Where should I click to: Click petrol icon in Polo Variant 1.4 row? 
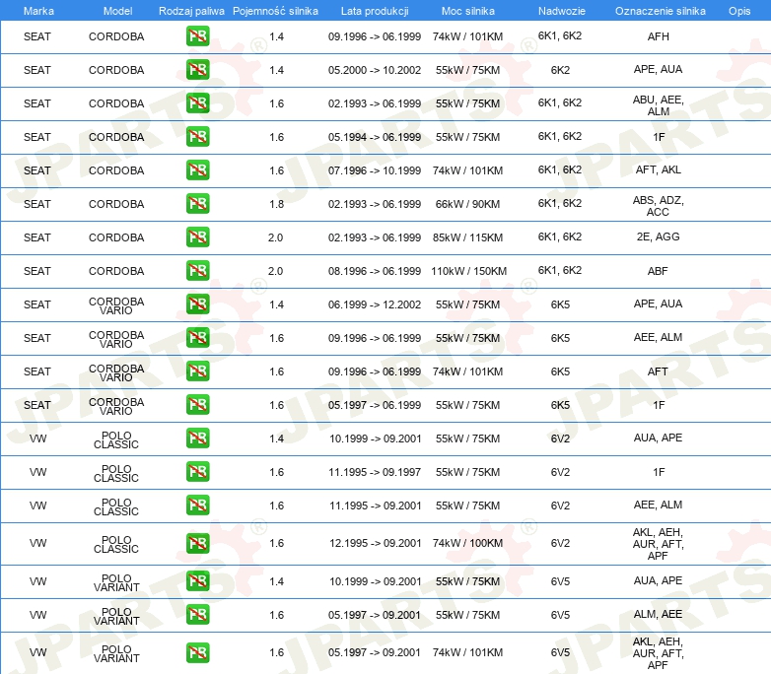pos(197,581)
